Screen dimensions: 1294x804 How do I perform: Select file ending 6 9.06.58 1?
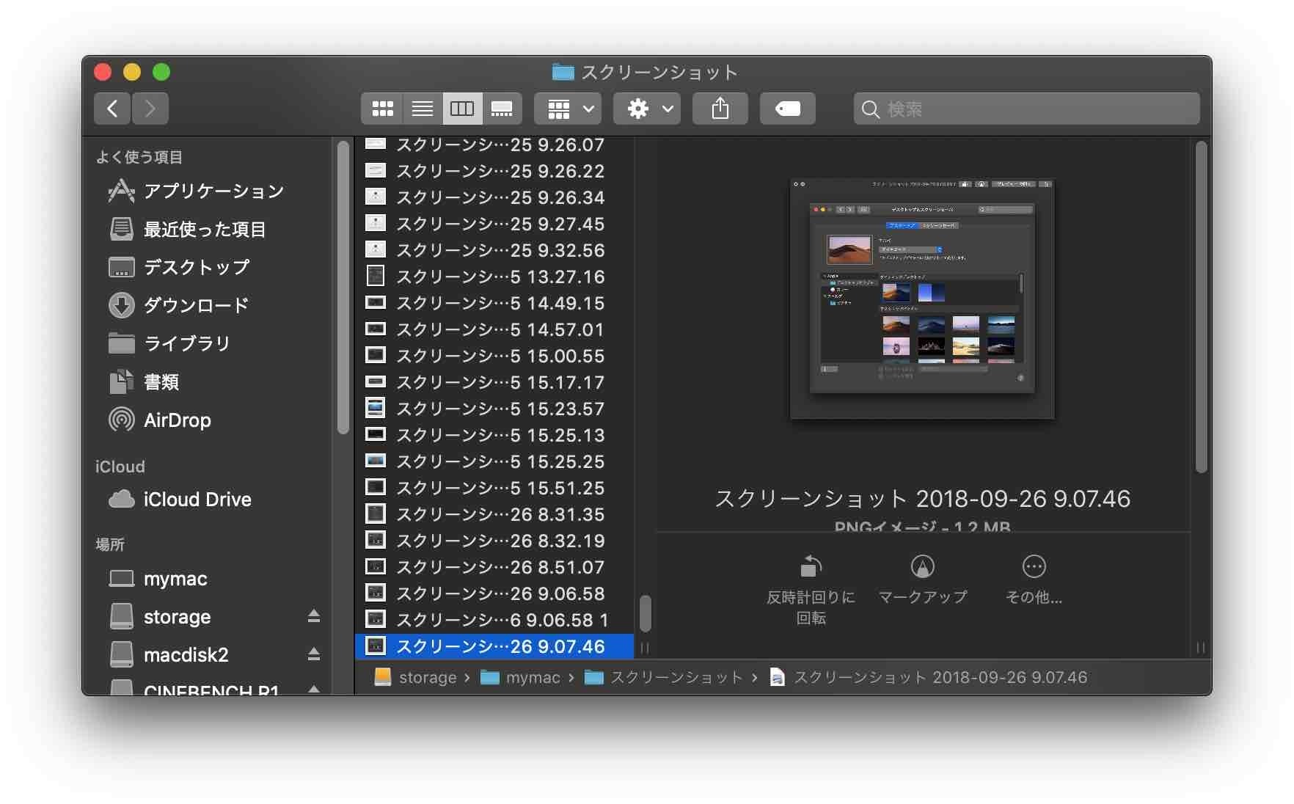[494, 620]
